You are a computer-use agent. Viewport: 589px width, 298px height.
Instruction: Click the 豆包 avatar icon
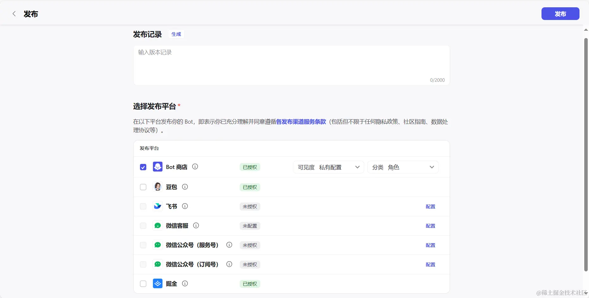[158, 187]
